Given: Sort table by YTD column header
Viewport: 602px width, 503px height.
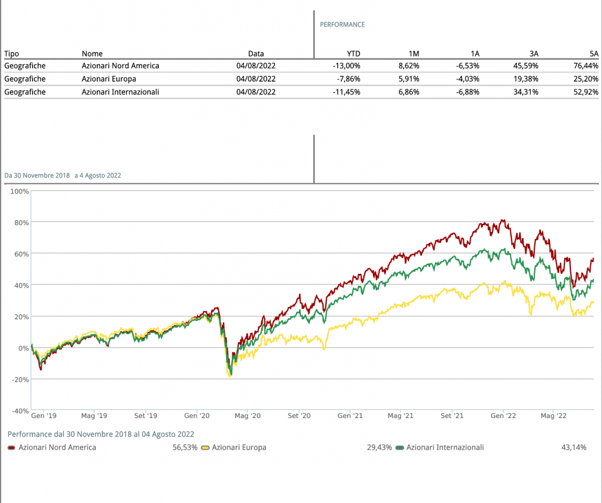Looking at the screenshot, I should point(353,54).
